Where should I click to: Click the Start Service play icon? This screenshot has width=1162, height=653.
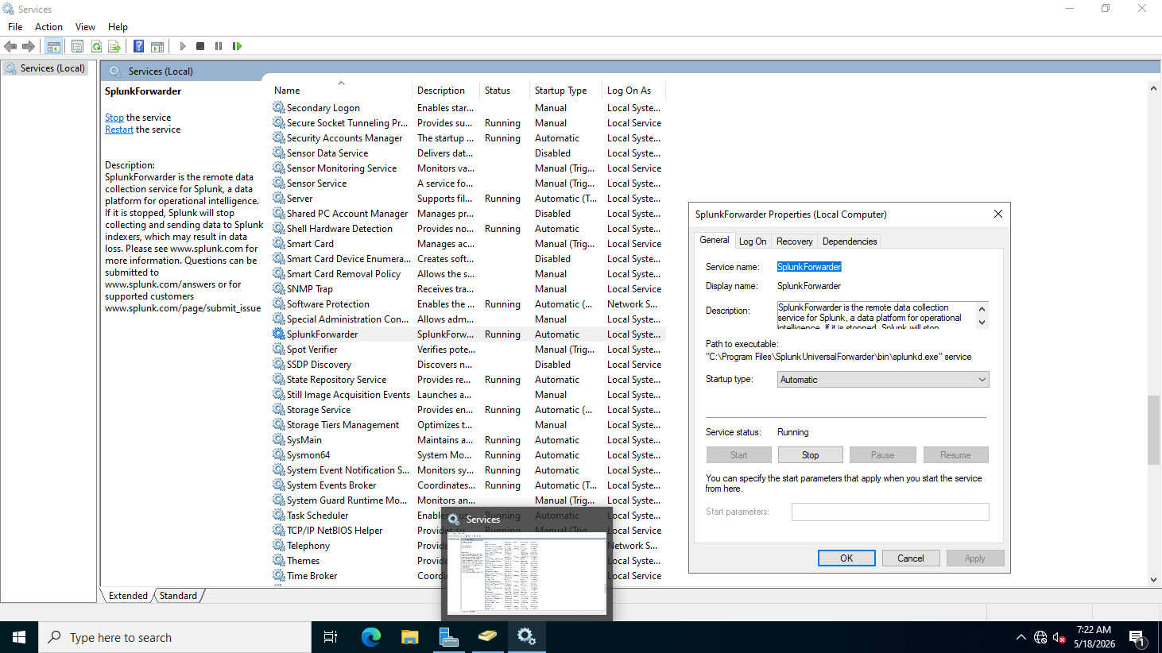183,46
